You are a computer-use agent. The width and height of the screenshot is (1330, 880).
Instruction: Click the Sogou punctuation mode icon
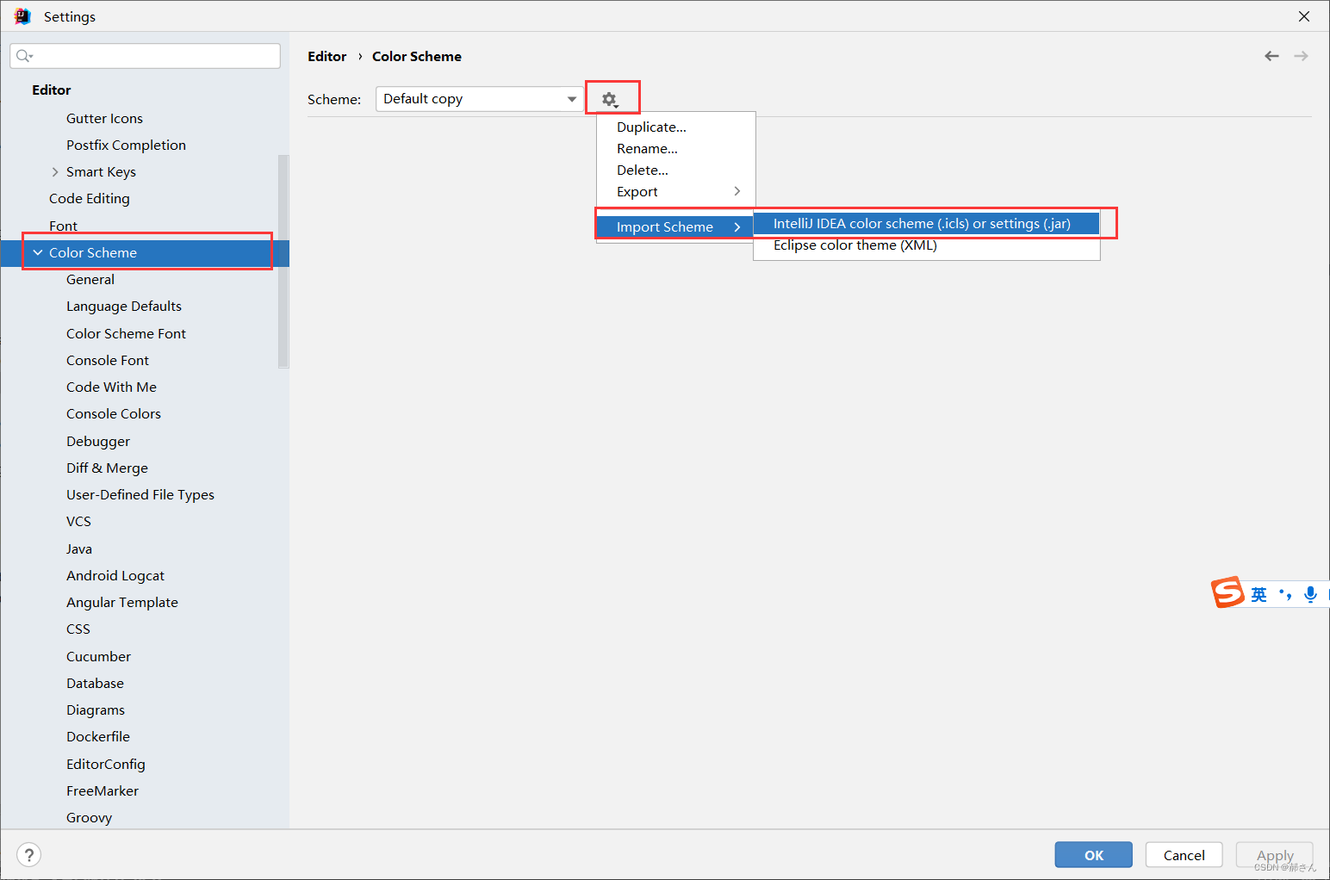pos(1285,594)
